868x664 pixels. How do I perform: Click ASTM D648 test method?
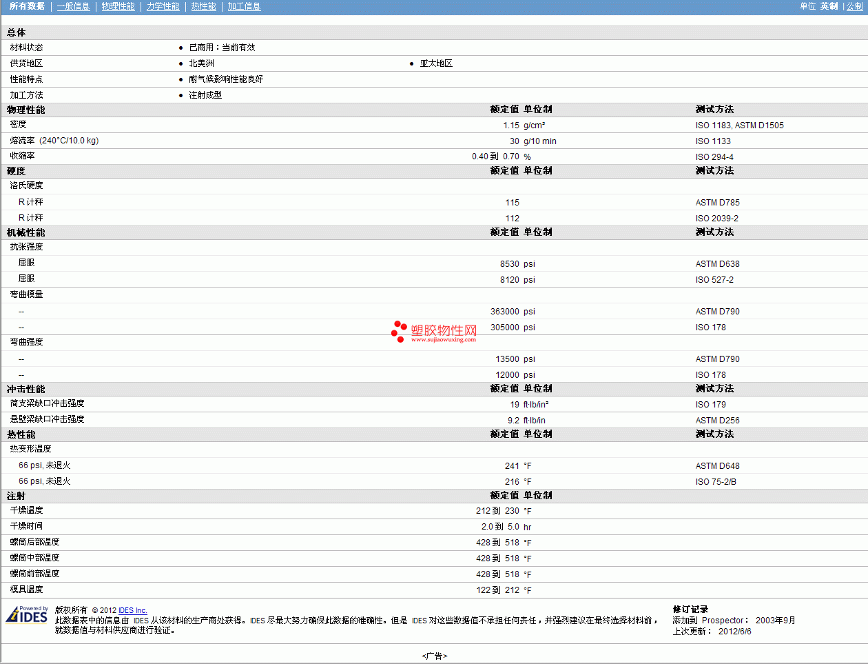pyautogui.click(x=717, y=466)
